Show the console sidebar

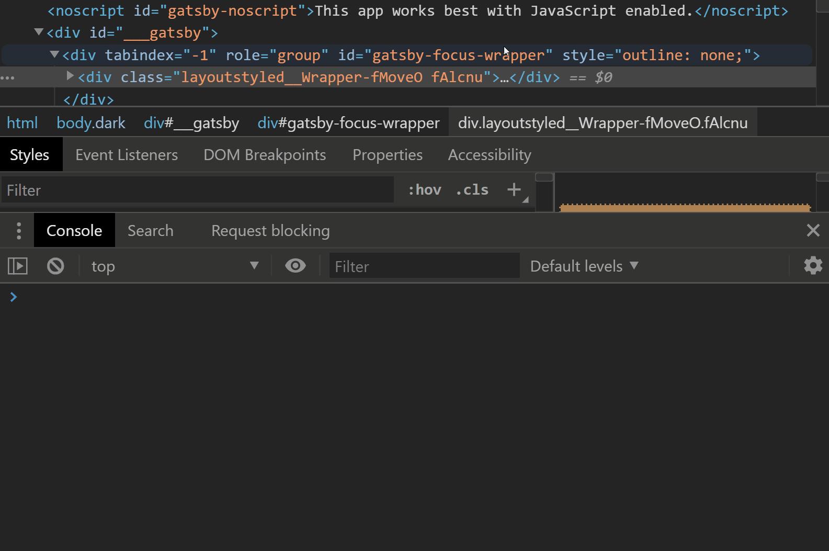click(18, 266)
